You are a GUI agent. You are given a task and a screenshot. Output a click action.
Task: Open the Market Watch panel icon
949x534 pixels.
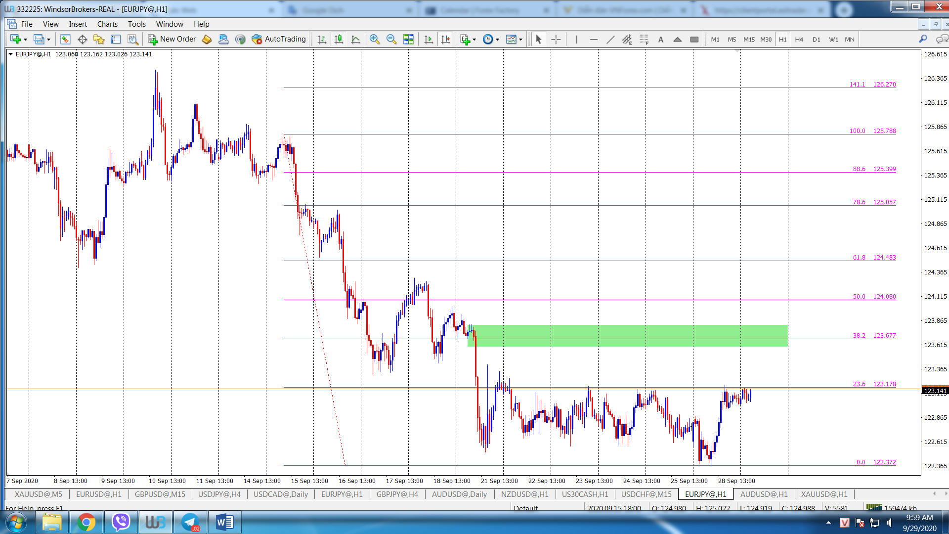(x=65, y=39)
